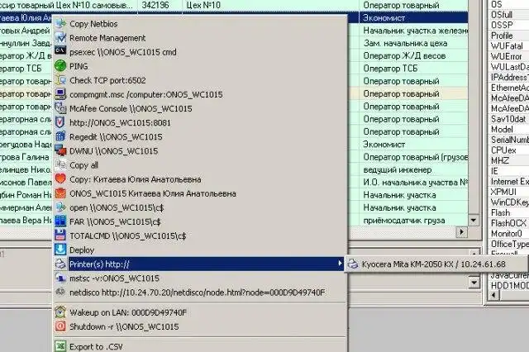529x352 pixels.
Task: Click the red Shutdown -r icon
Action: (x=60, y=326)
